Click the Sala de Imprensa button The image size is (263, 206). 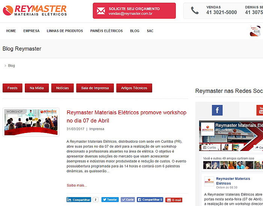point(95,88)
